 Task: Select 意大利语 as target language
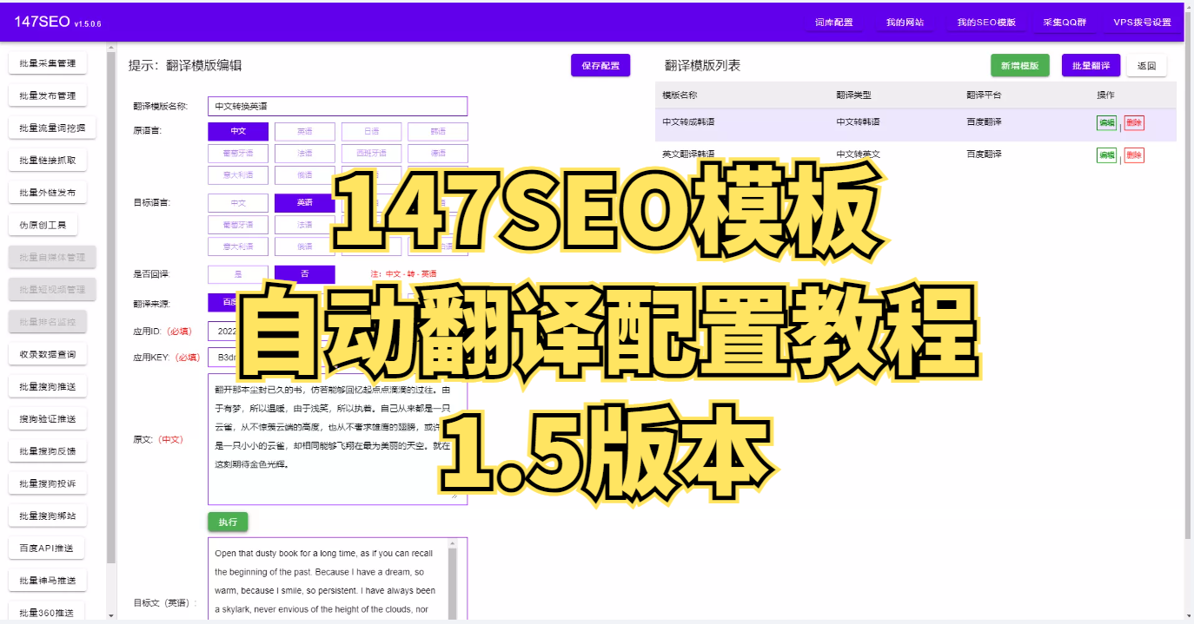point(238,246)
